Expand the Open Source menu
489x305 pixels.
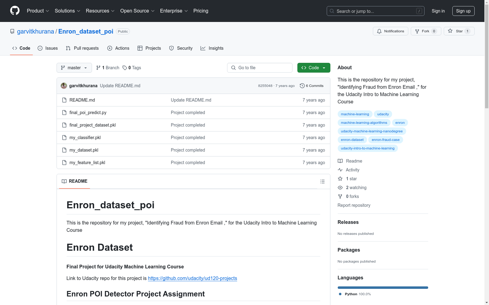pyautogui.click(x=138, y=11)
